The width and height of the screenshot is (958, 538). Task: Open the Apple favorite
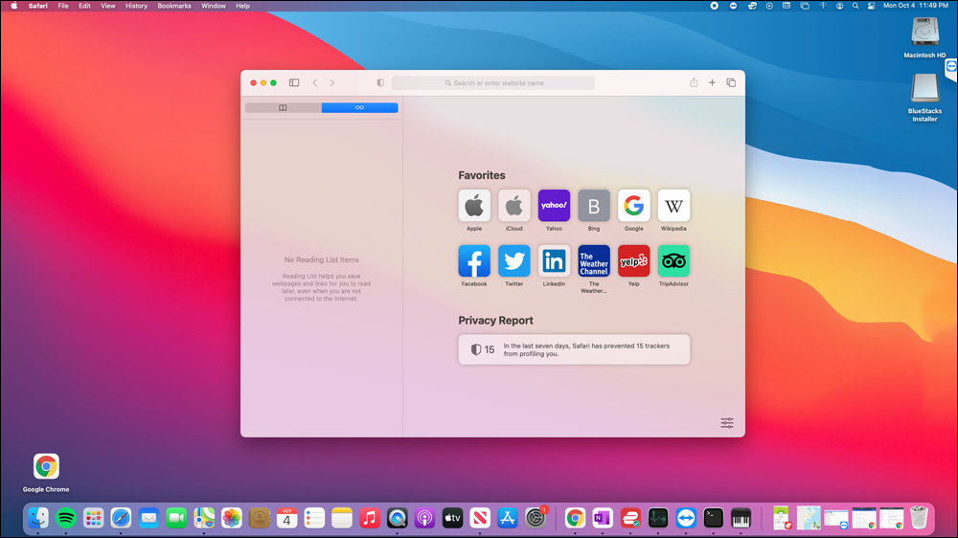pyautogui.click(x=474, y=205)
